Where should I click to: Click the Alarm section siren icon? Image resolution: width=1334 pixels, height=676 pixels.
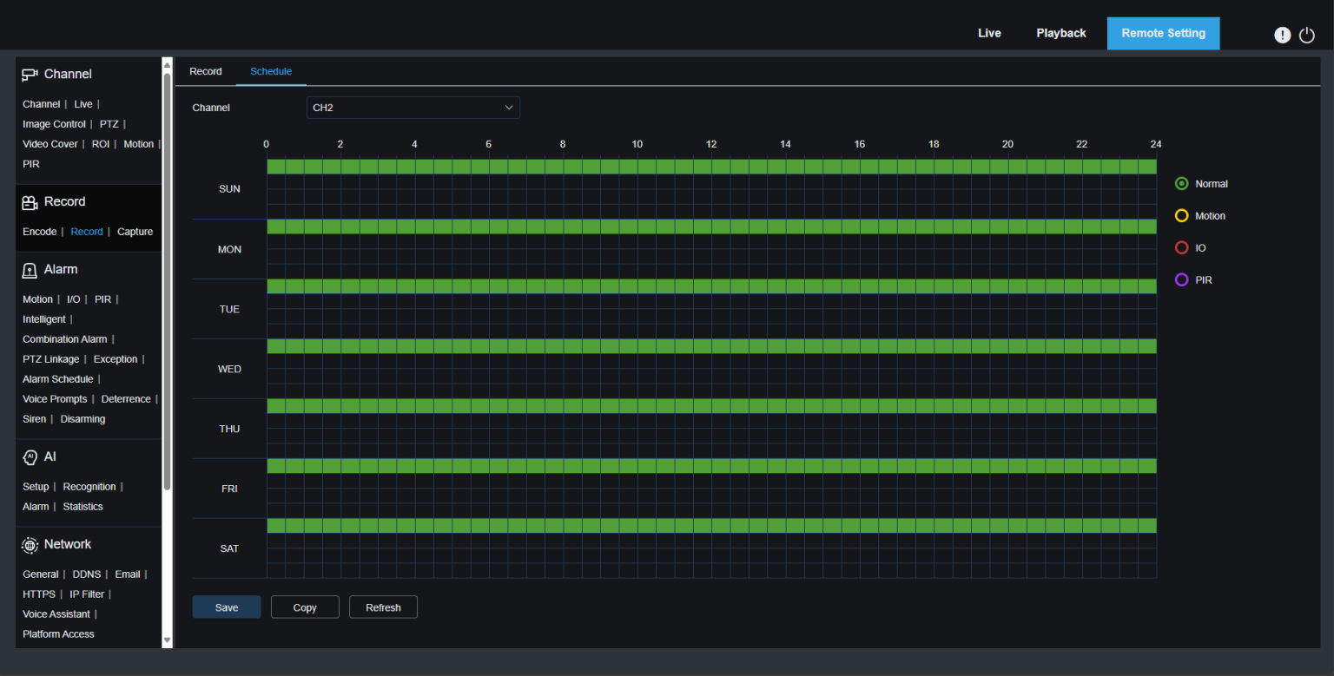[x=30, y=270]
